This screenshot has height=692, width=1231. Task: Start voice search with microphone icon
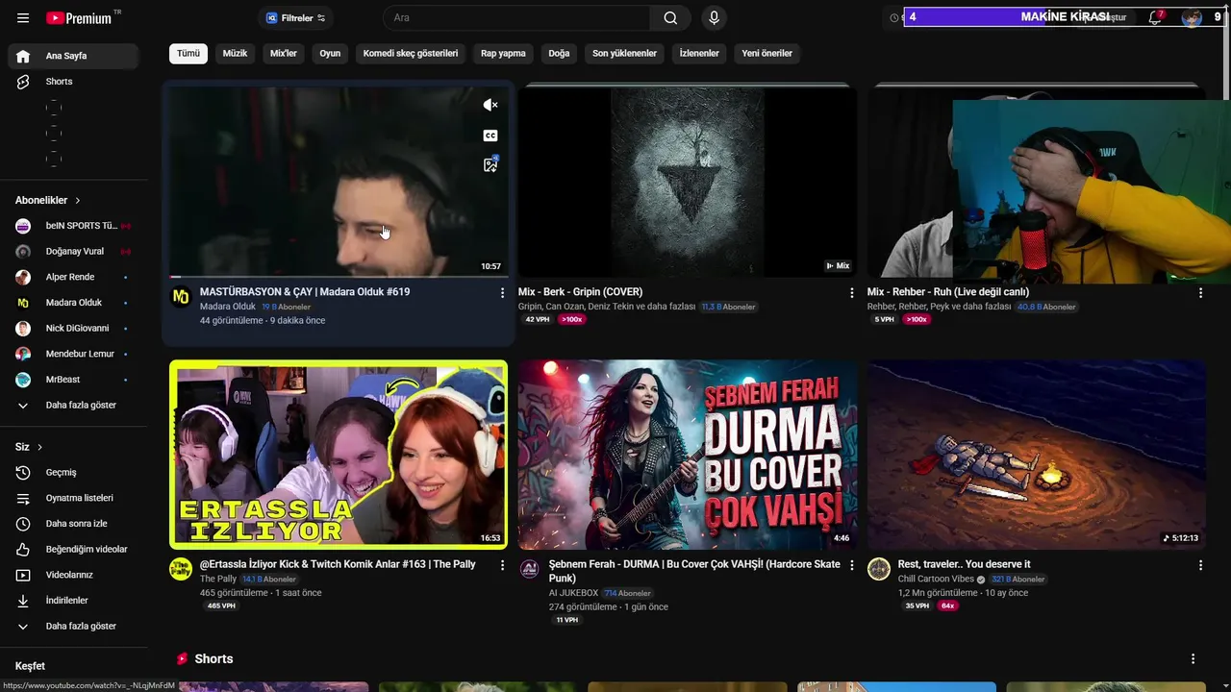click(714, 18)
